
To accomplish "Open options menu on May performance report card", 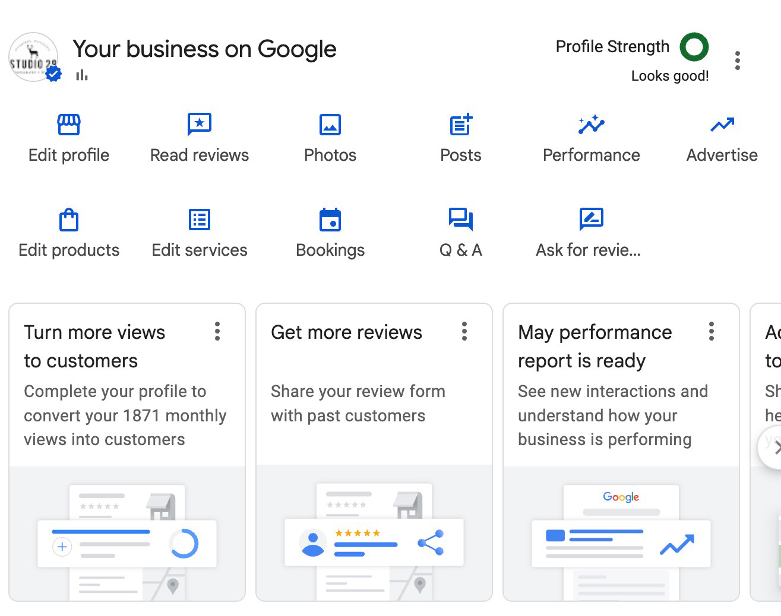I will point(712,331).
